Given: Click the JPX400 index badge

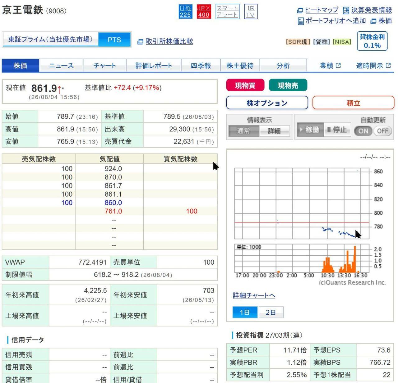Looking at the screenshot, I should [x=204, y=11].
